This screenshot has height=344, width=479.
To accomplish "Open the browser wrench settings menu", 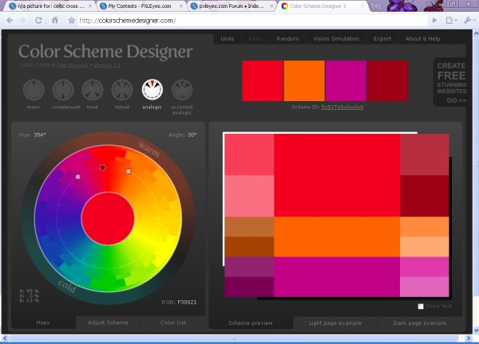I will click(x=469, y=21).
